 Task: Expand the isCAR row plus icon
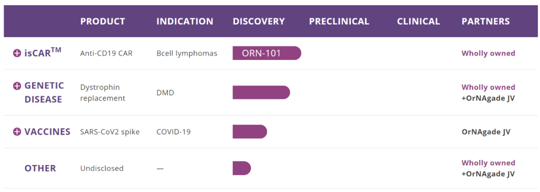pos(17,53)
